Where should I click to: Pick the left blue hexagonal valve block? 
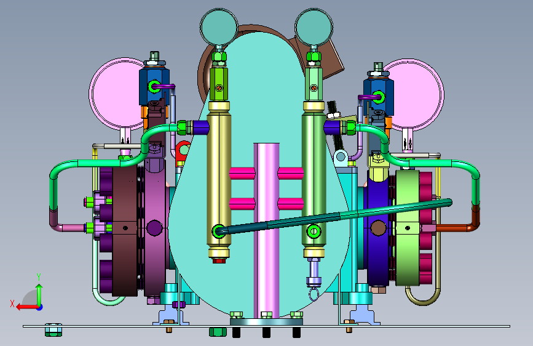(154, 86)
